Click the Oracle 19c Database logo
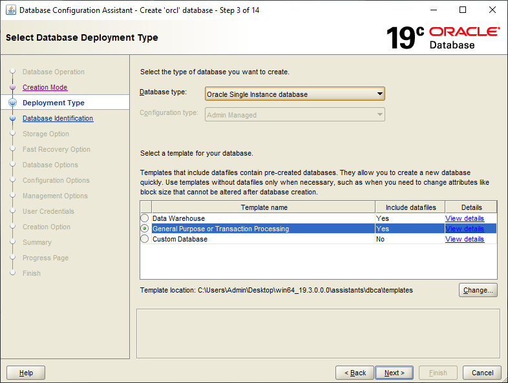 (443, 38)
